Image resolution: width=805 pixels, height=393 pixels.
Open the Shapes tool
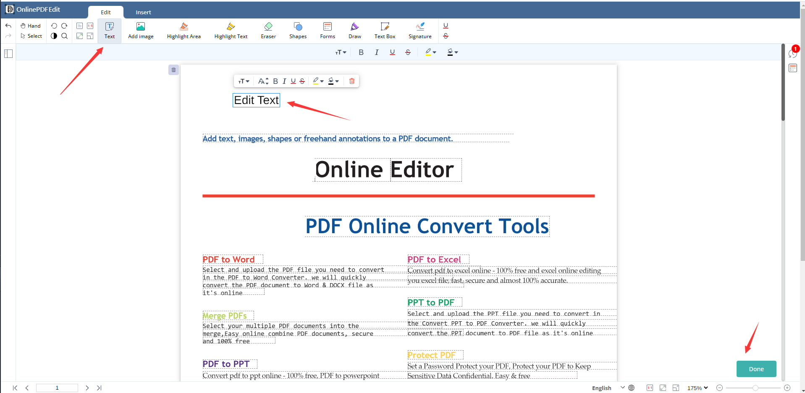pyautogui.click(x=298, y=30)
